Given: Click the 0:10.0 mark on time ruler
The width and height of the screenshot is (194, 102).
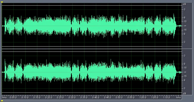Looking at the screenshot, I should (x=25, y=98).
